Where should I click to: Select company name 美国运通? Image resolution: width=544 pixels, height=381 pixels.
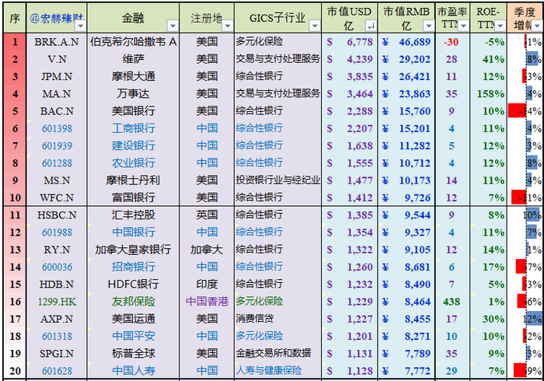tap(133, 320)
